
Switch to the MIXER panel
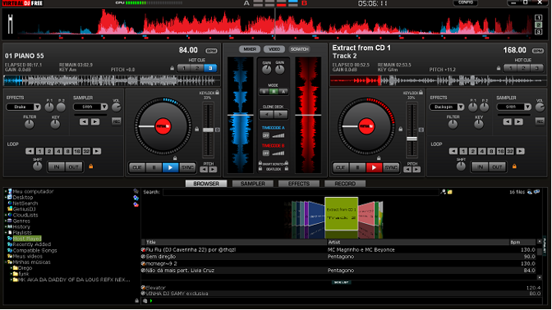250,49
